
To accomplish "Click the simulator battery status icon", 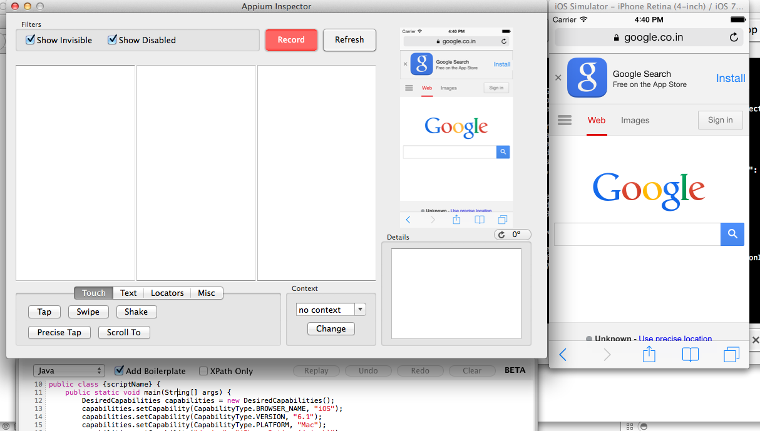I will point(737,20).
